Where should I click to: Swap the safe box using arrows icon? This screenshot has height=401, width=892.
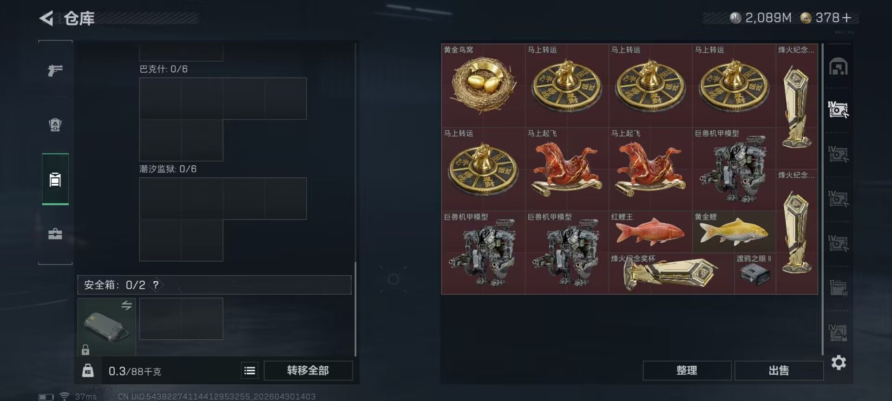(126, 305)
